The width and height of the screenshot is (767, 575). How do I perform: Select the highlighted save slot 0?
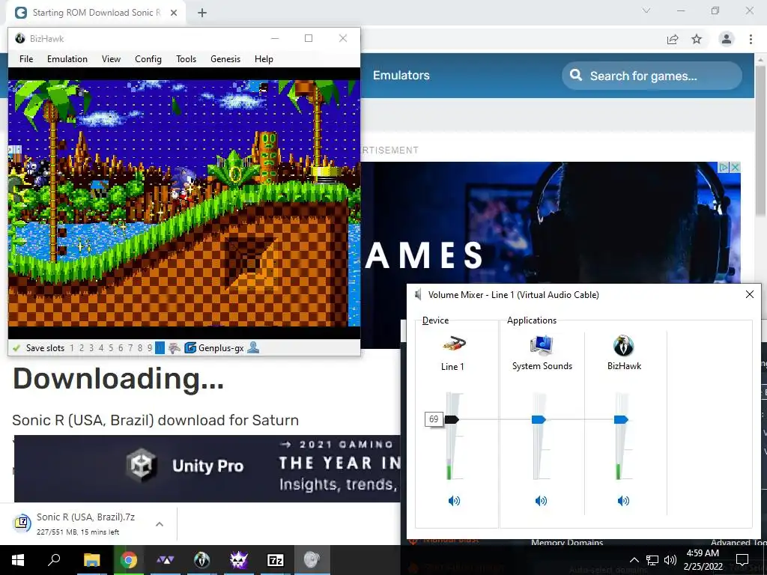[160, 348]
